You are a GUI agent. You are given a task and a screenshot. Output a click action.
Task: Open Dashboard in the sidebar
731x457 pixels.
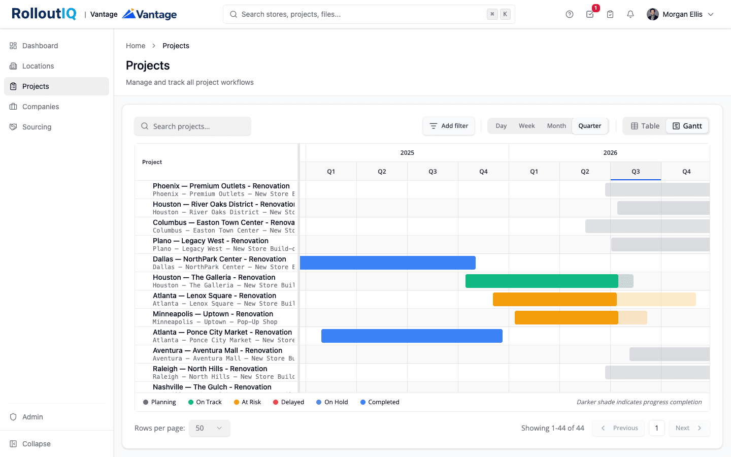pos(56,46)
